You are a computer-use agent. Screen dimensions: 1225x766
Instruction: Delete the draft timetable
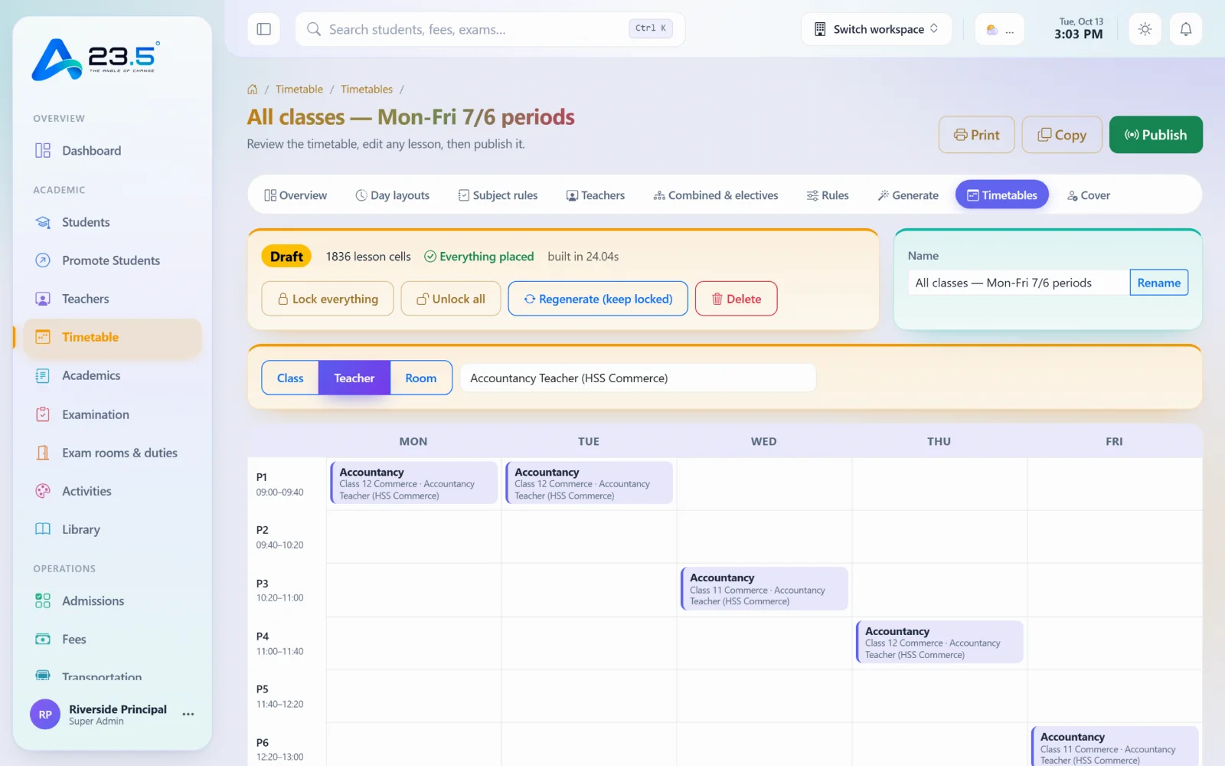pos(737,299)
